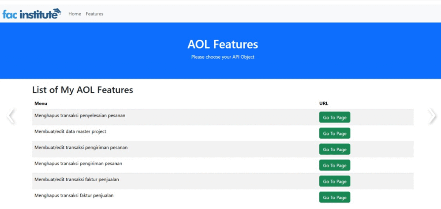Go To Page for Menghapus transaksi pengiriman pesanan
This screenshot has height=209, width=441.
(335, 165)
